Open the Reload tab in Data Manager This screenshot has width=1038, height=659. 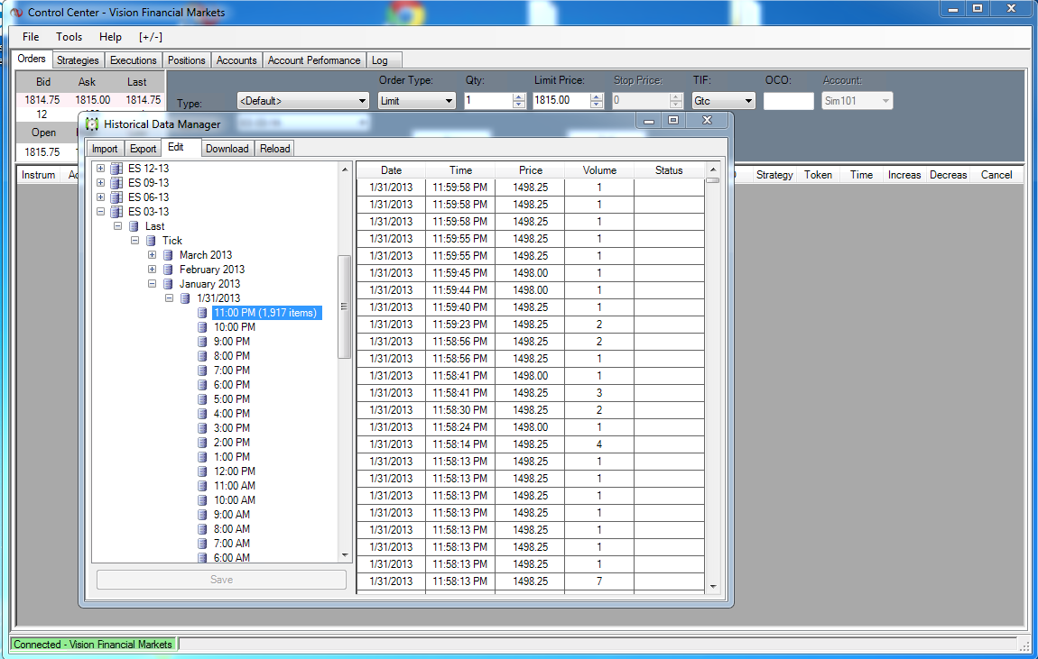pos(274,149)
